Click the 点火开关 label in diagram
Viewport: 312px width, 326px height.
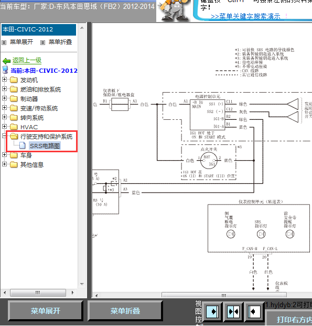click(x=209, y=149)
